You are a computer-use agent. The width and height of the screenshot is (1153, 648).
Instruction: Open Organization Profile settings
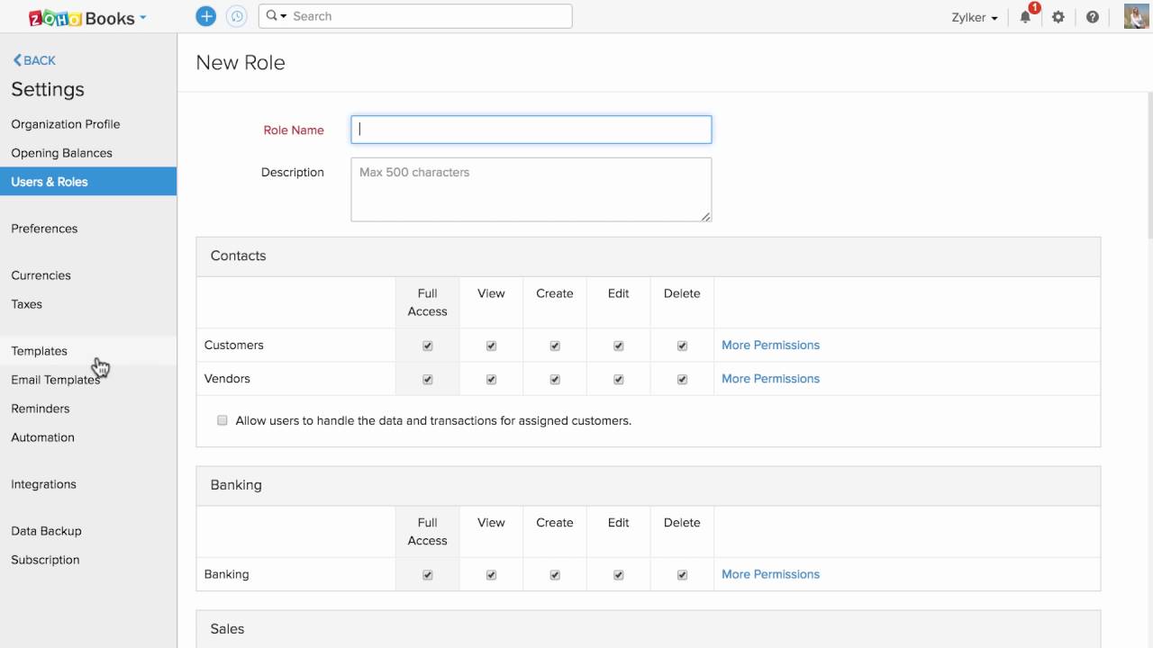[x=66, y=124]
